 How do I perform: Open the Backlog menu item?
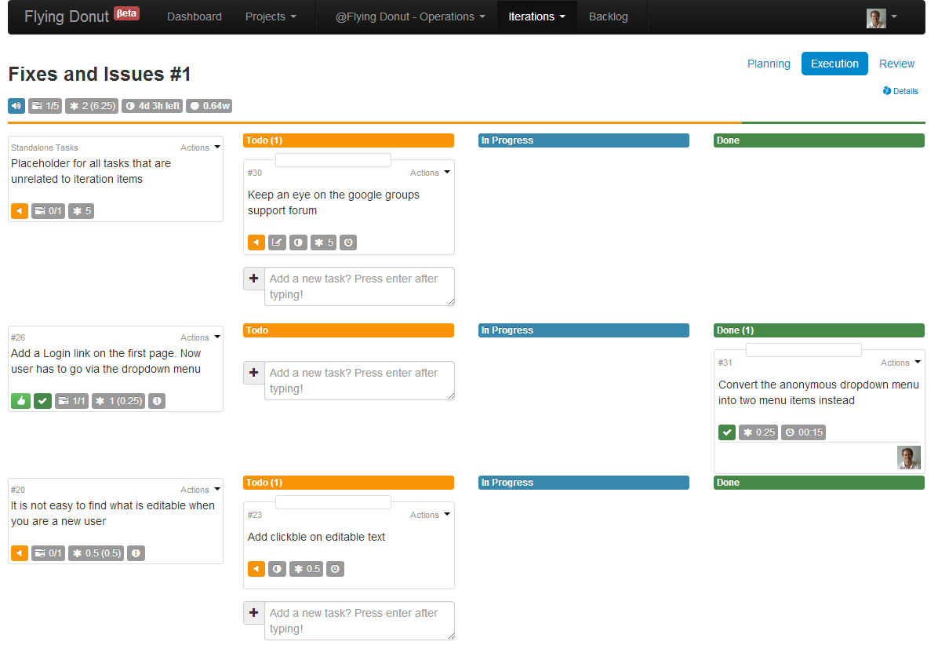608,16
